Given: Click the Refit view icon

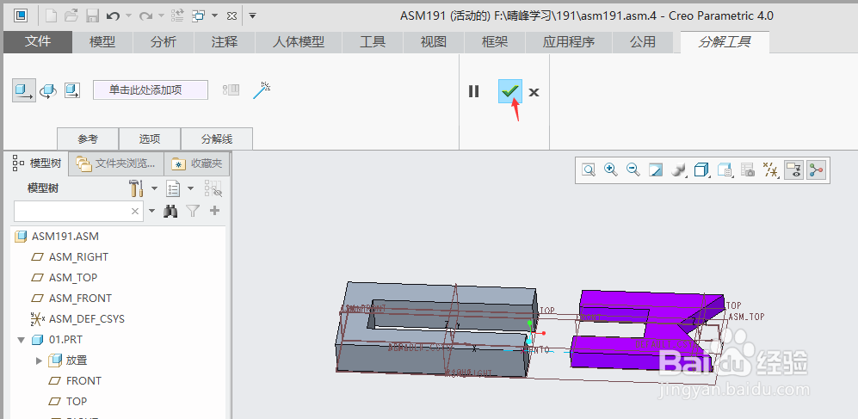Looking at the screenshot, I should [589, 170].
